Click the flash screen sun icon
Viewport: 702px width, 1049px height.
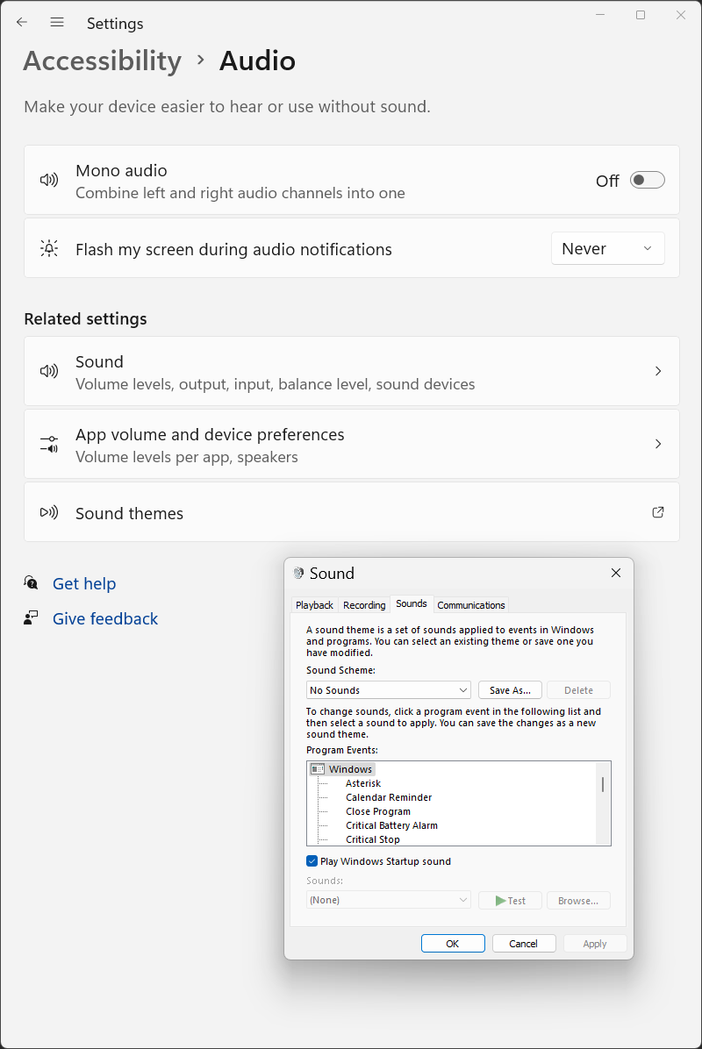(49, 248)
